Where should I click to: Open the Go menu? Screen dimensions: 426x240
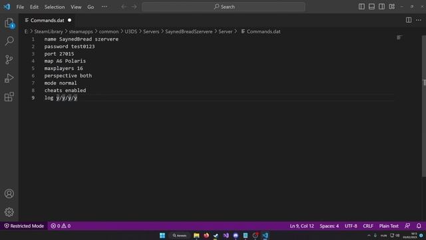[x=91, y=7]
